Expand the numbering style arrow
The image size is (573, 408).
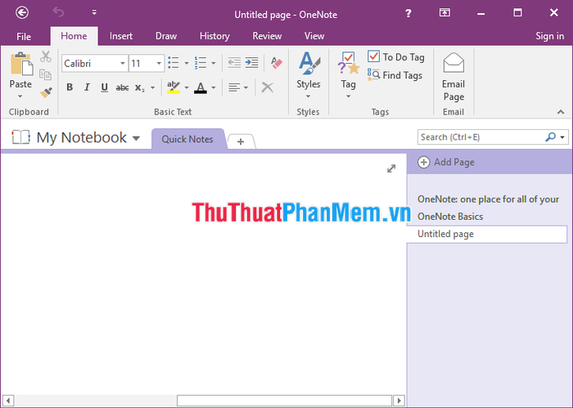pos(214,63)
